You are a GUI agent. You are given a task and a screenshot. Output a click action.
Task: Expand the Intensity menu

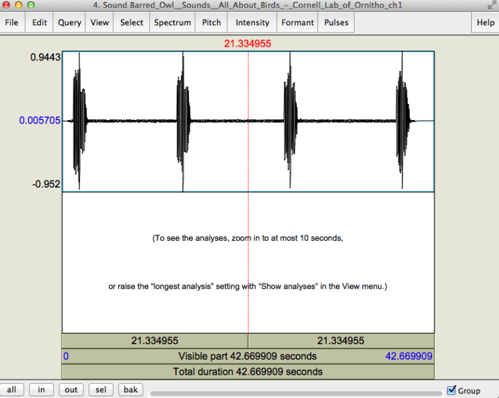(252, 22)
